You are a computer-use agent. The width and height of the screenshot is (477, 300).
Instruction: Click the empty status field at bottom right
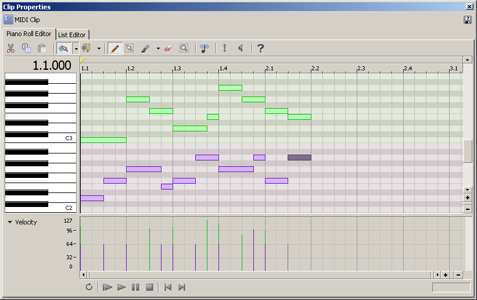pyautogui.click(x=451, y=287)
